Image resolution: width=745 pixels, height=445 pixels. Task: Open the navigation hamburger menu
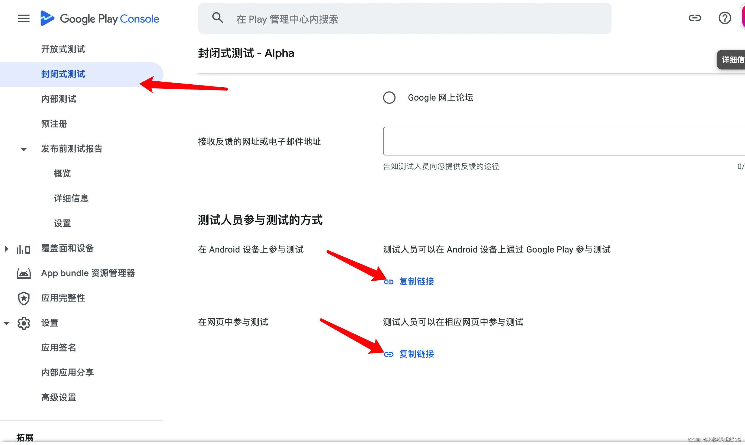tap(24, 19)
